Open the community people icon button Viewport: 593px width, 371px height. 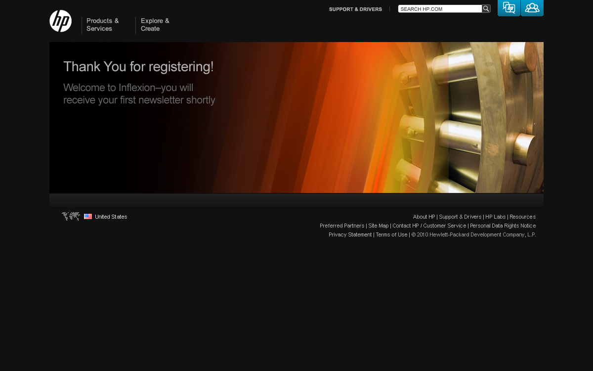[532, 8]
